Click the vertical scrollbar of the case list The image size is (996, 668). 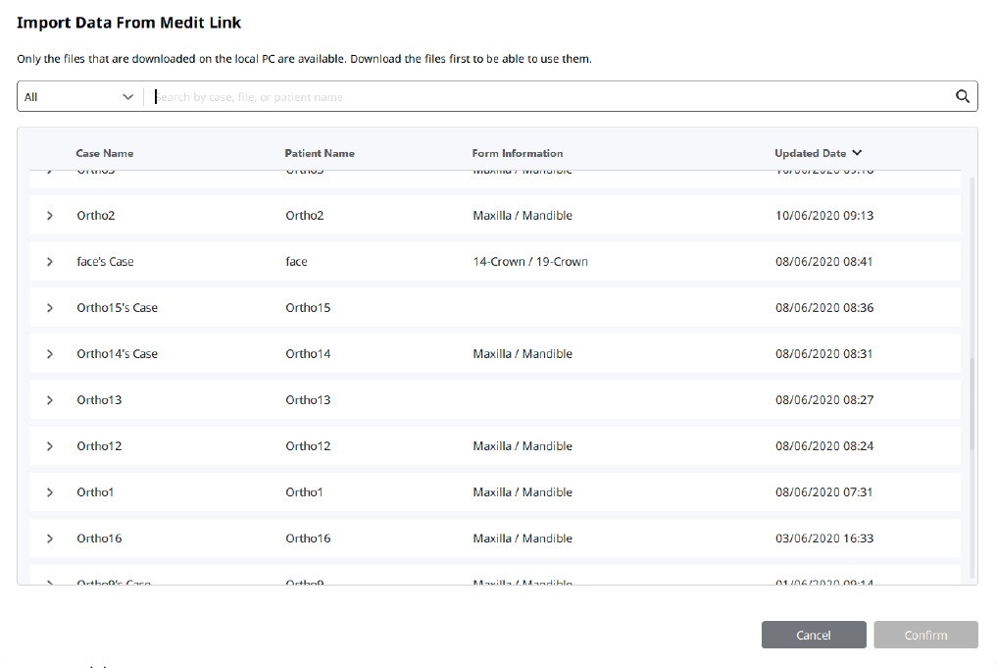pyautogui.click(x=971, y=403)
